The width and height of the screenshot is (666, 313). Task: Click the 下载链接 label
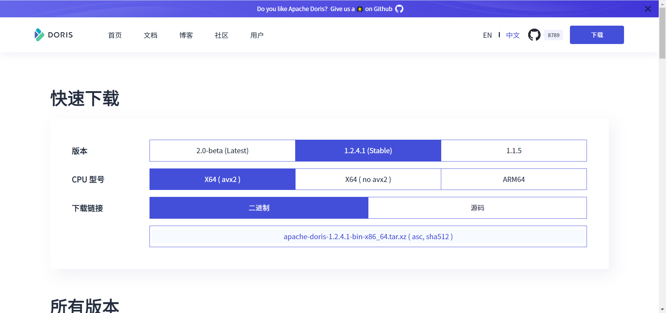(x=87, y=208)
